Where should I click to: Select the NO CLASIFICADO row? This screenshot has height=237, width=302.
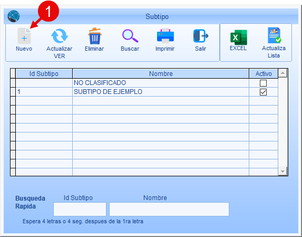click(147, 83)
